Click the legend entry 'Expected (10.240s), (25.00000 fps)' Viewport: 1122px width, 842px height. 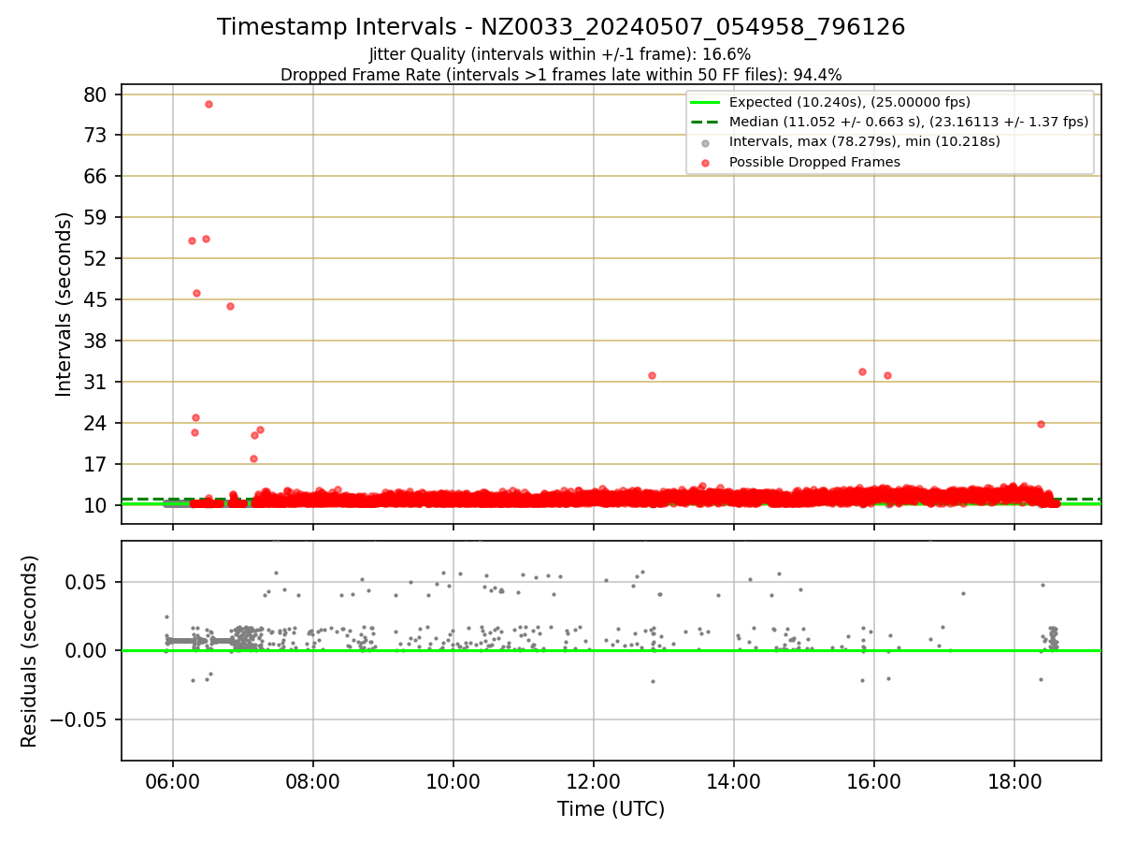click(x=850, y=102)
